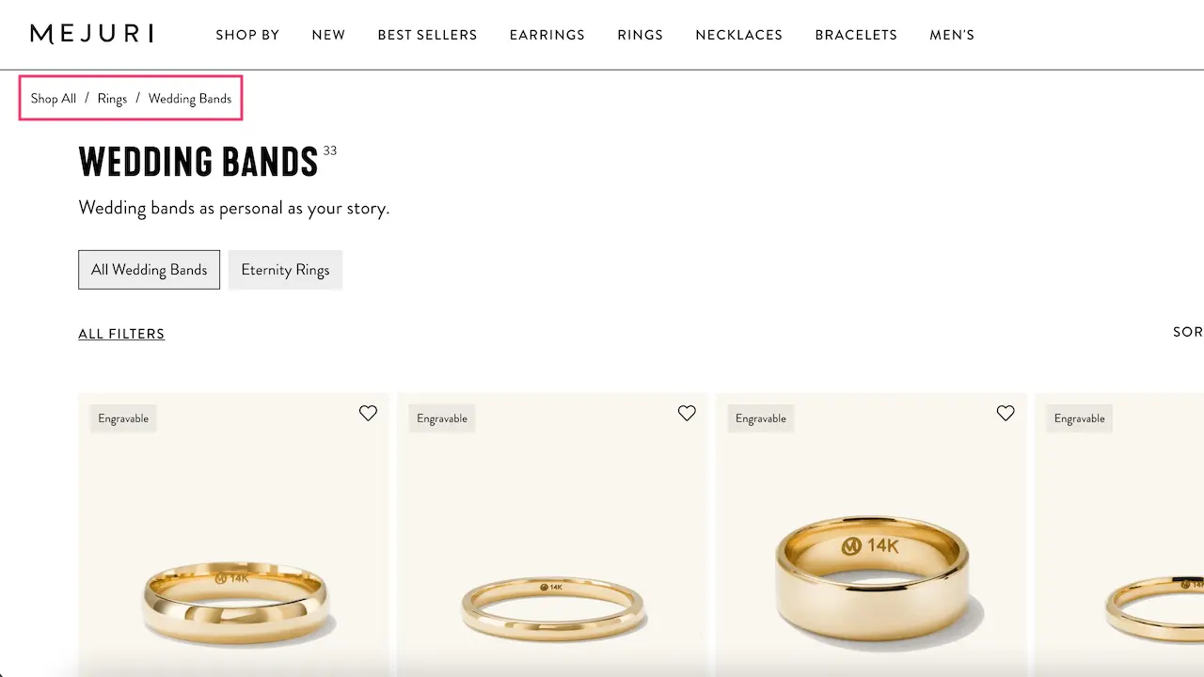Image resolution: width=1204 pixels, height=677 pixels.
Task: Select the All Wedding Bands filter
Action: pos(149,270)
